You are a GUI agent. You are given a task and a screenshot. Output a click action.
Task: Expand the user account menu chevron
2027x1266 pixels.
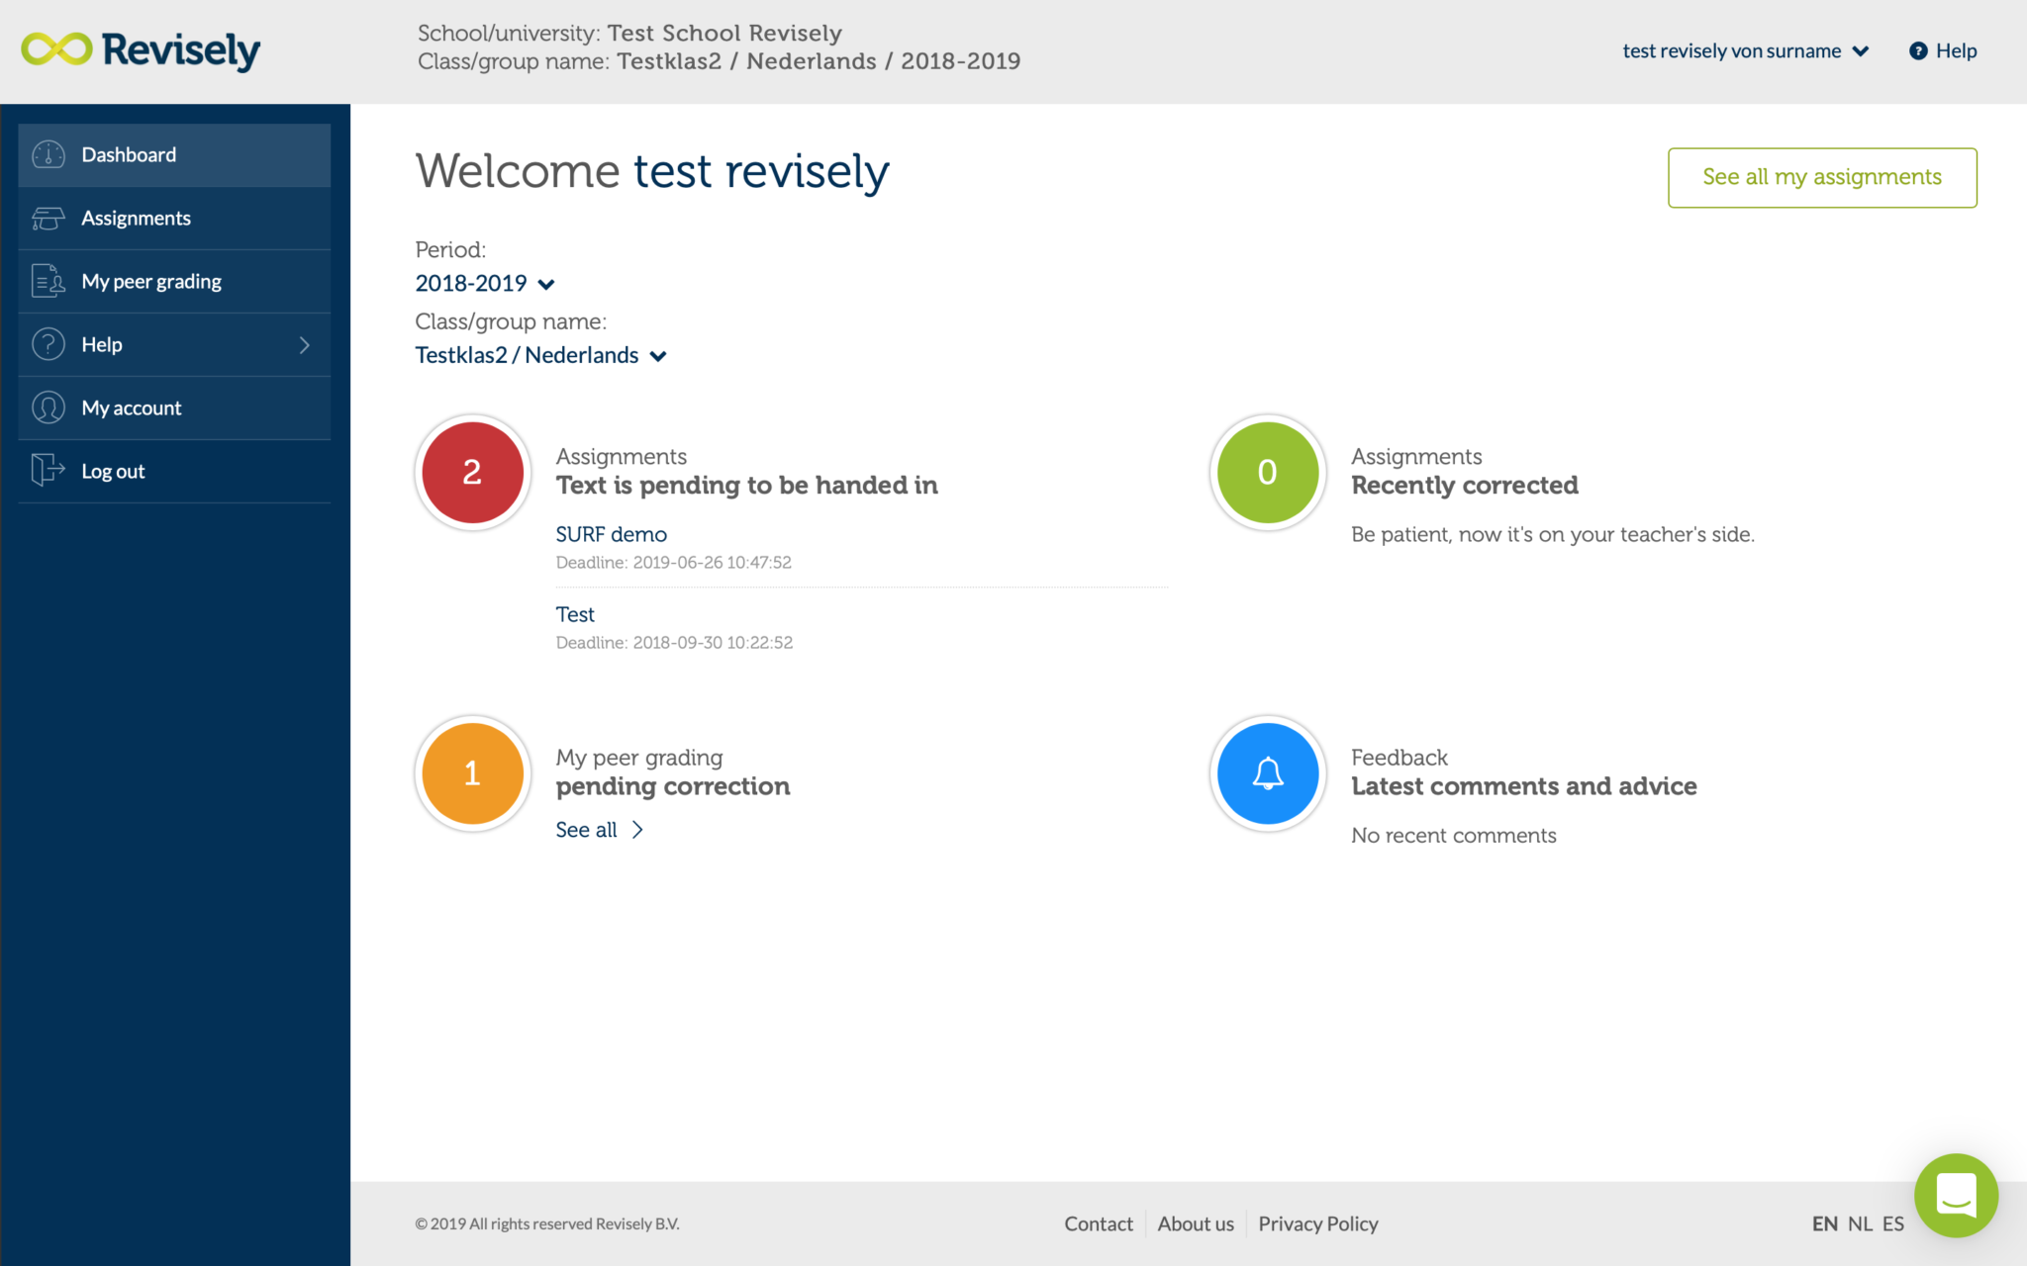(x=1862, y=50)
